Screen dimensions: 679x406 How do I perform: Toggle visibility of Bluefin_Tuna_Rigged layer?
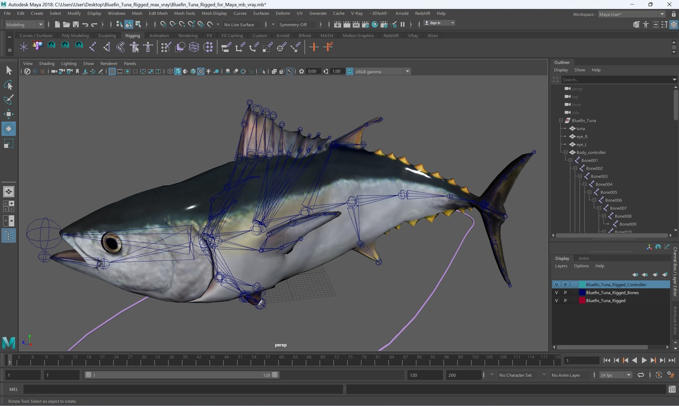click(x=556, y=300)
